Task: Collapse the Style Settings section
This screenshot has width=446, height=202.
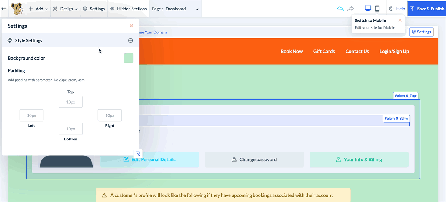Action: tap(130, 40)
